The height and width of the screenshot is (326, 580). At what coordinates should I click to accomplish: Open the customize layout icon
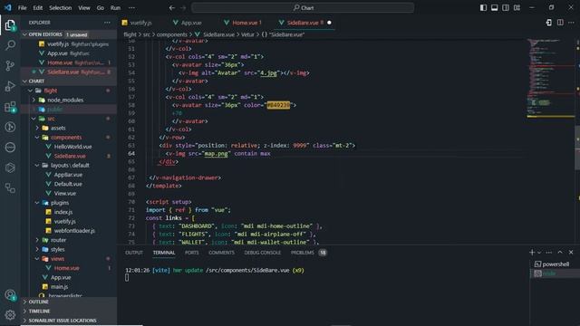517,8
